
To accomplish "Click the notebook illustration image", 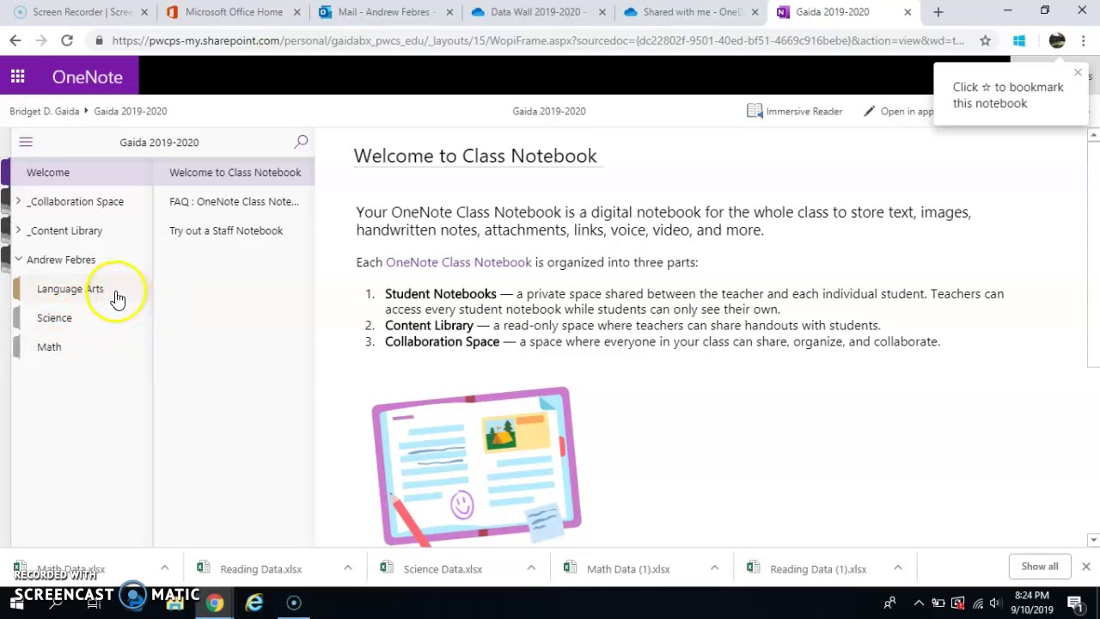I will [477, 467].
